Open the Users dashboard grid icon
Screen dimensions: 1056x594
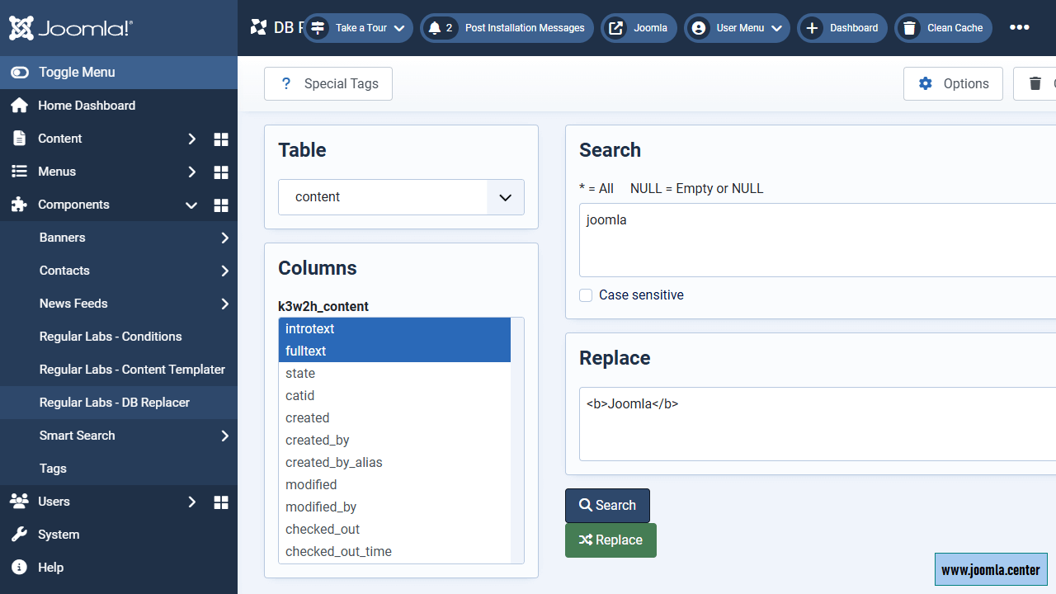click(x=221, y=502)
